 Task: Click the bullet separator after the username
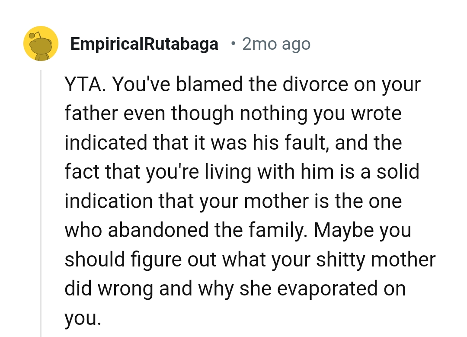[233, 43]
